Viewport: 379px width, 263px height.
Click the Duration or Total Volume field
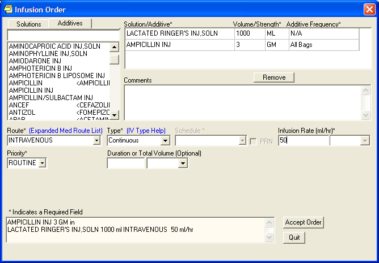pyautogui.click(x=126, y=163)
